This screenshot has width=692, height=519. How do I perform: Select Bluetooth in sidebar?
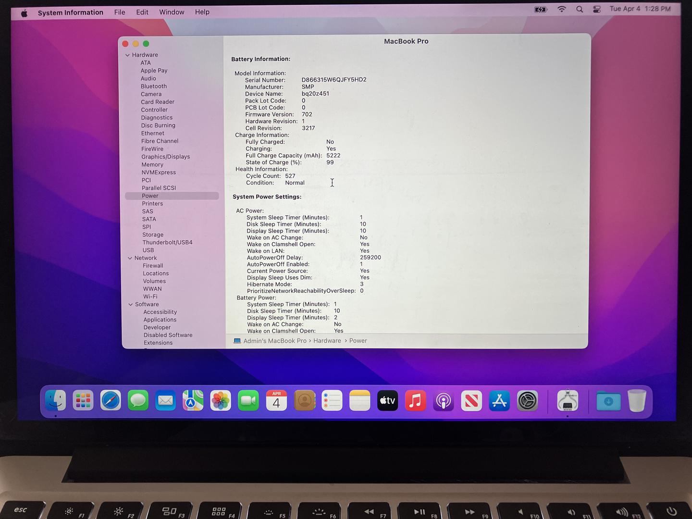(154, 86)
